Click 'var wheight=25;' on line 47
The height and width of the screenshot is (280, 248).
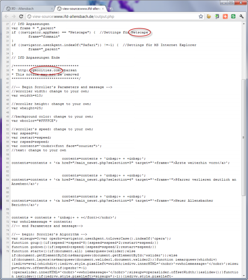point(27,108)
